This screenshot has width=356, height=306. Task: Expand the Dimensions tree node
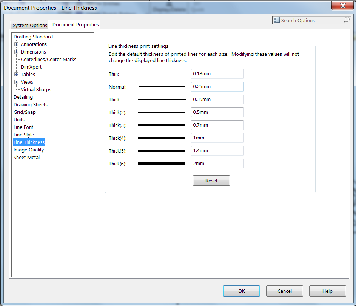(16, 52)
